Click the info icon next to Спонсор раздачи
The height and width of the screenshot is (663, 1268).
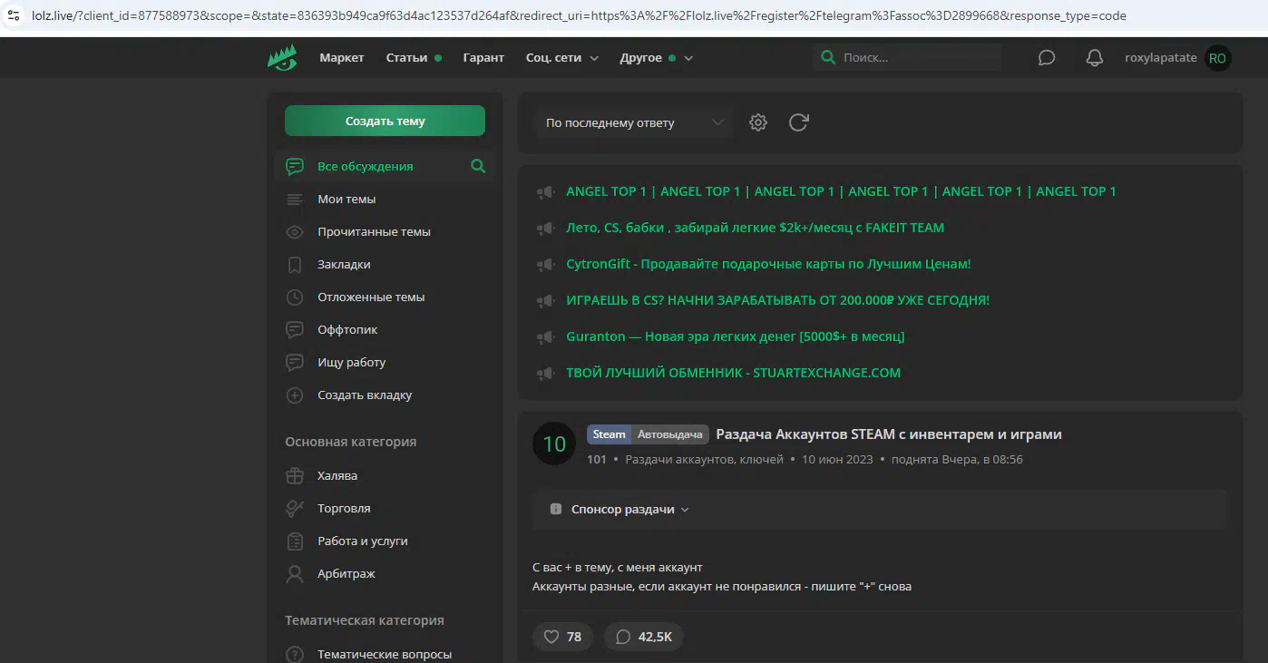[556, 510]
